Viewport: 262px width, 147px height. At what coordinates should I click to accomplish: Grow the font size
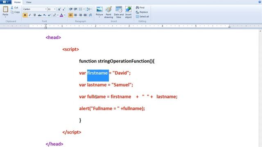59,9
